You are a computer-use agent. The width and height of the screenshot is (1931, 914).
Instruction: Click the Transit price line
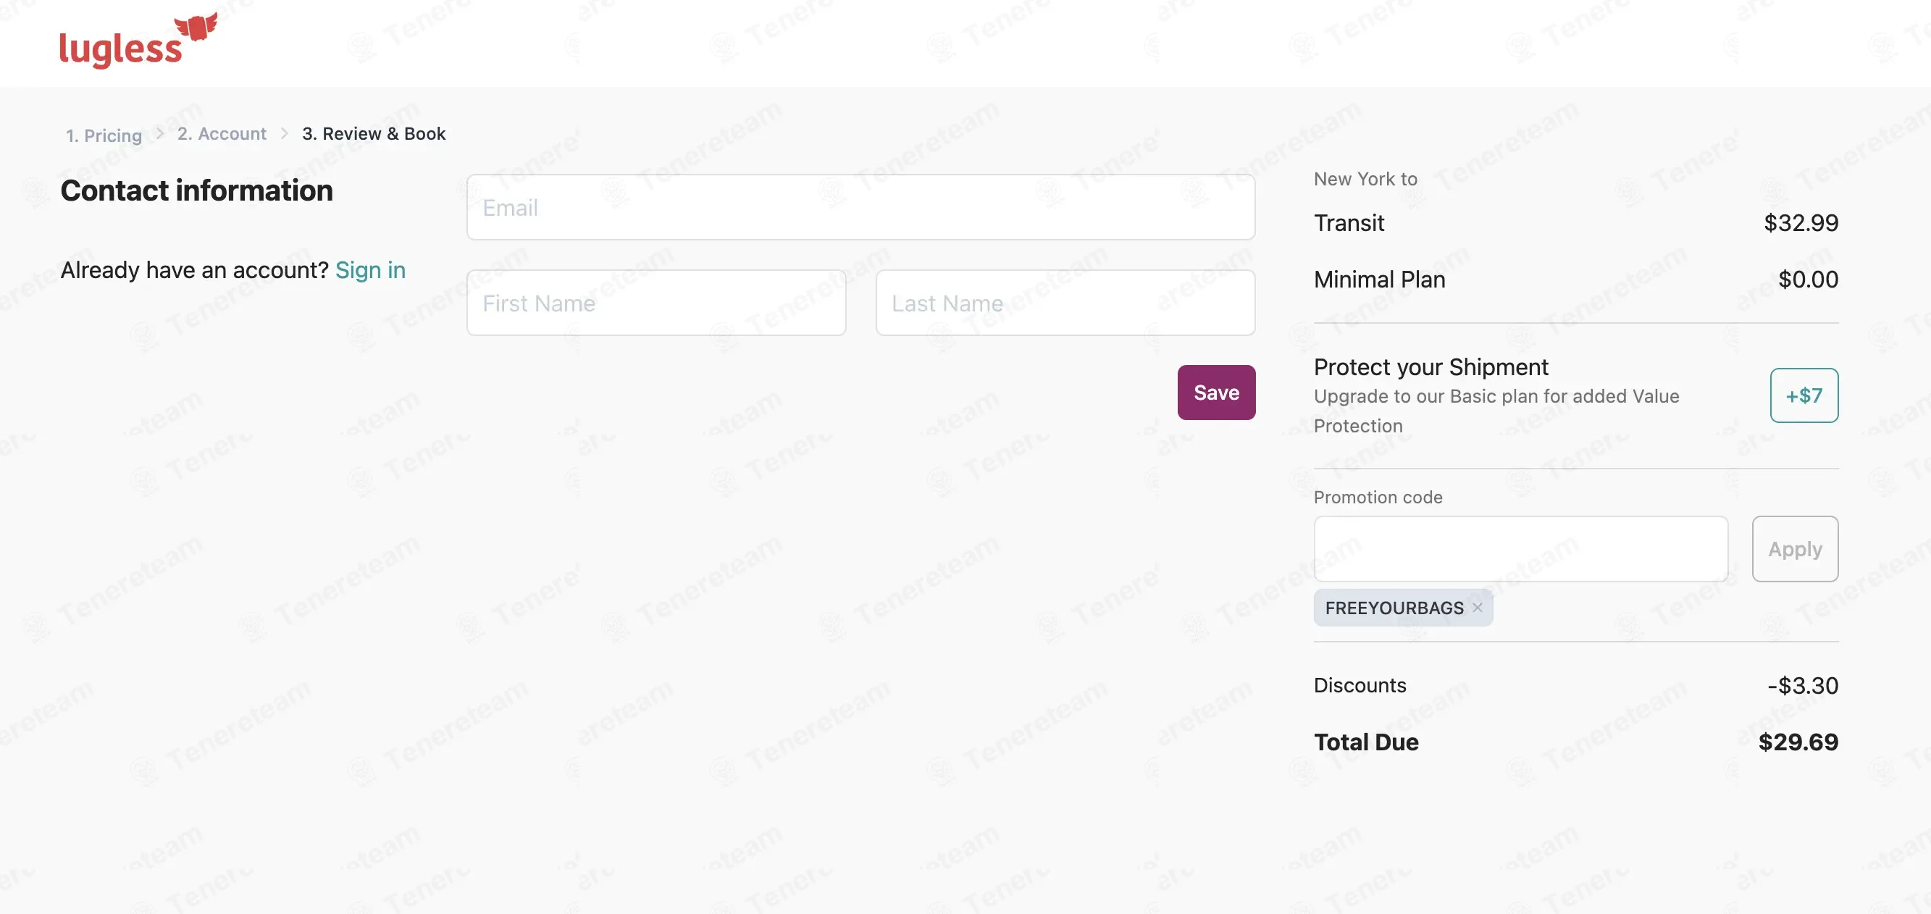click(1575, 222)
